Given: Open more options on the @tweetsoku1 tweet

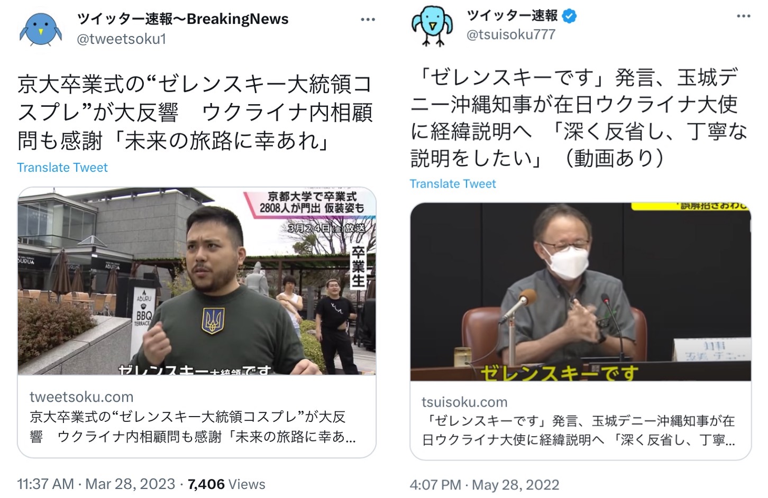Looking at the screenshot, I should [368, 20].
